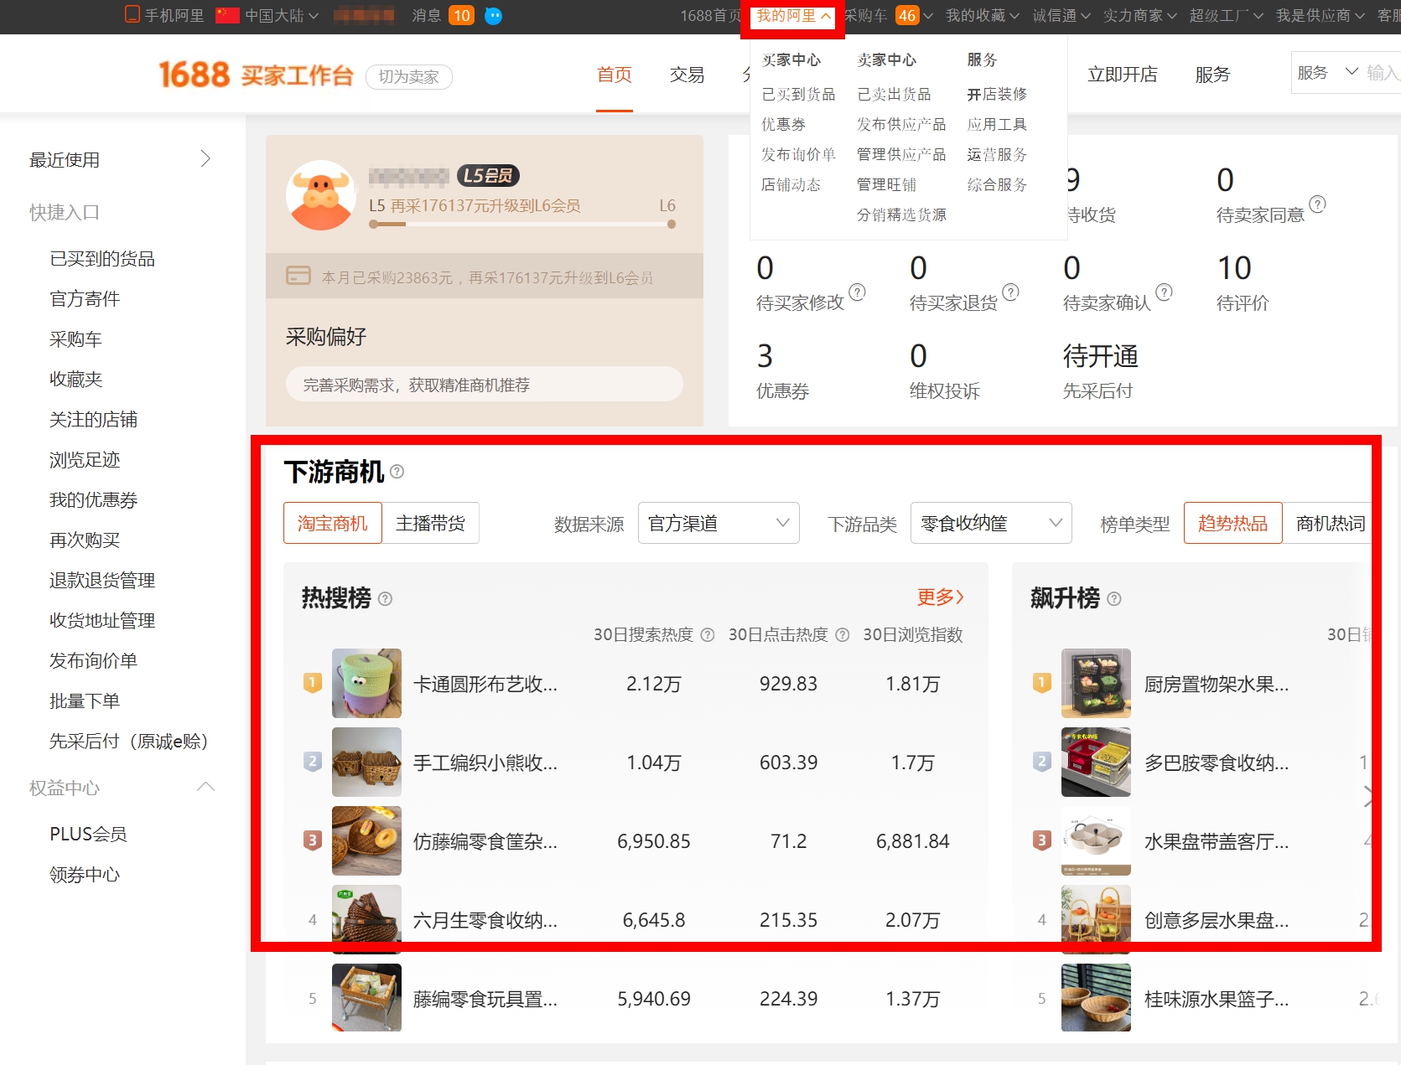Viewport: 1401px width, 1065px height.
Task: Open 下游品类 零食收纳筐 dropdown
Action: [x=991, y=523]
